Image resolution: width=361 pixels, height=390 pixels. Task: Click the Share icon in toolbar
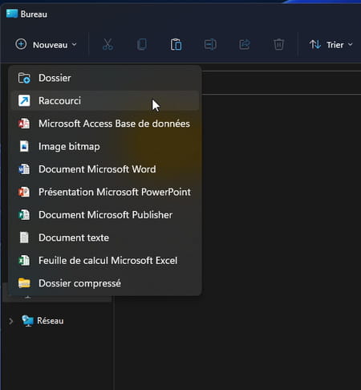point(245,44)
